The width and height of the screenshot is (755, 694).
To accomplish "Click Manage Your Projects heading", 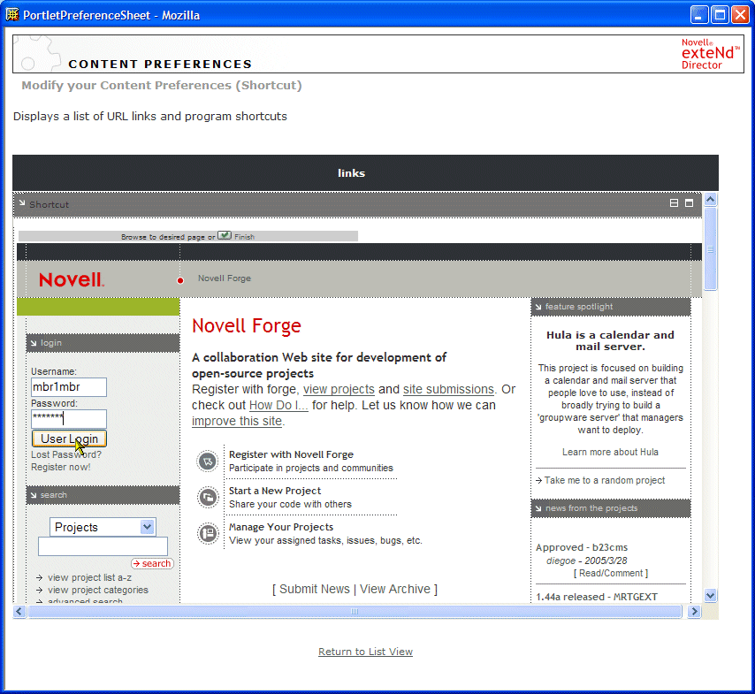I will [281, 526].
